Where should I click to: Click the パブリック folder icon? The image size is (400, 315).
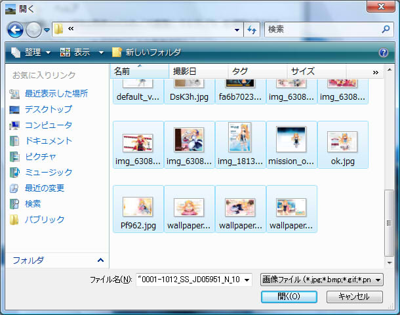(x=14, y=220)
